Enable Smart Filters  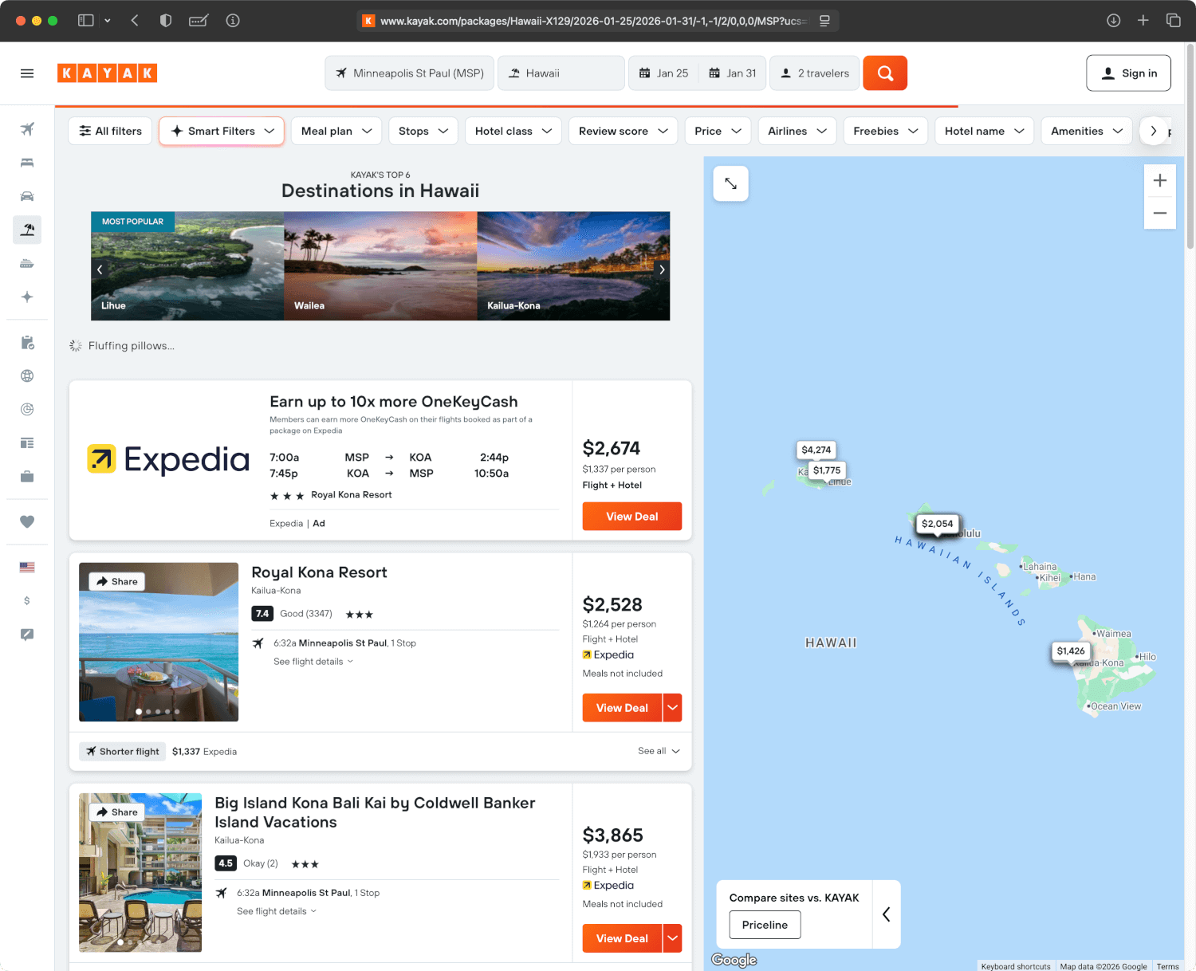(221, 131)
